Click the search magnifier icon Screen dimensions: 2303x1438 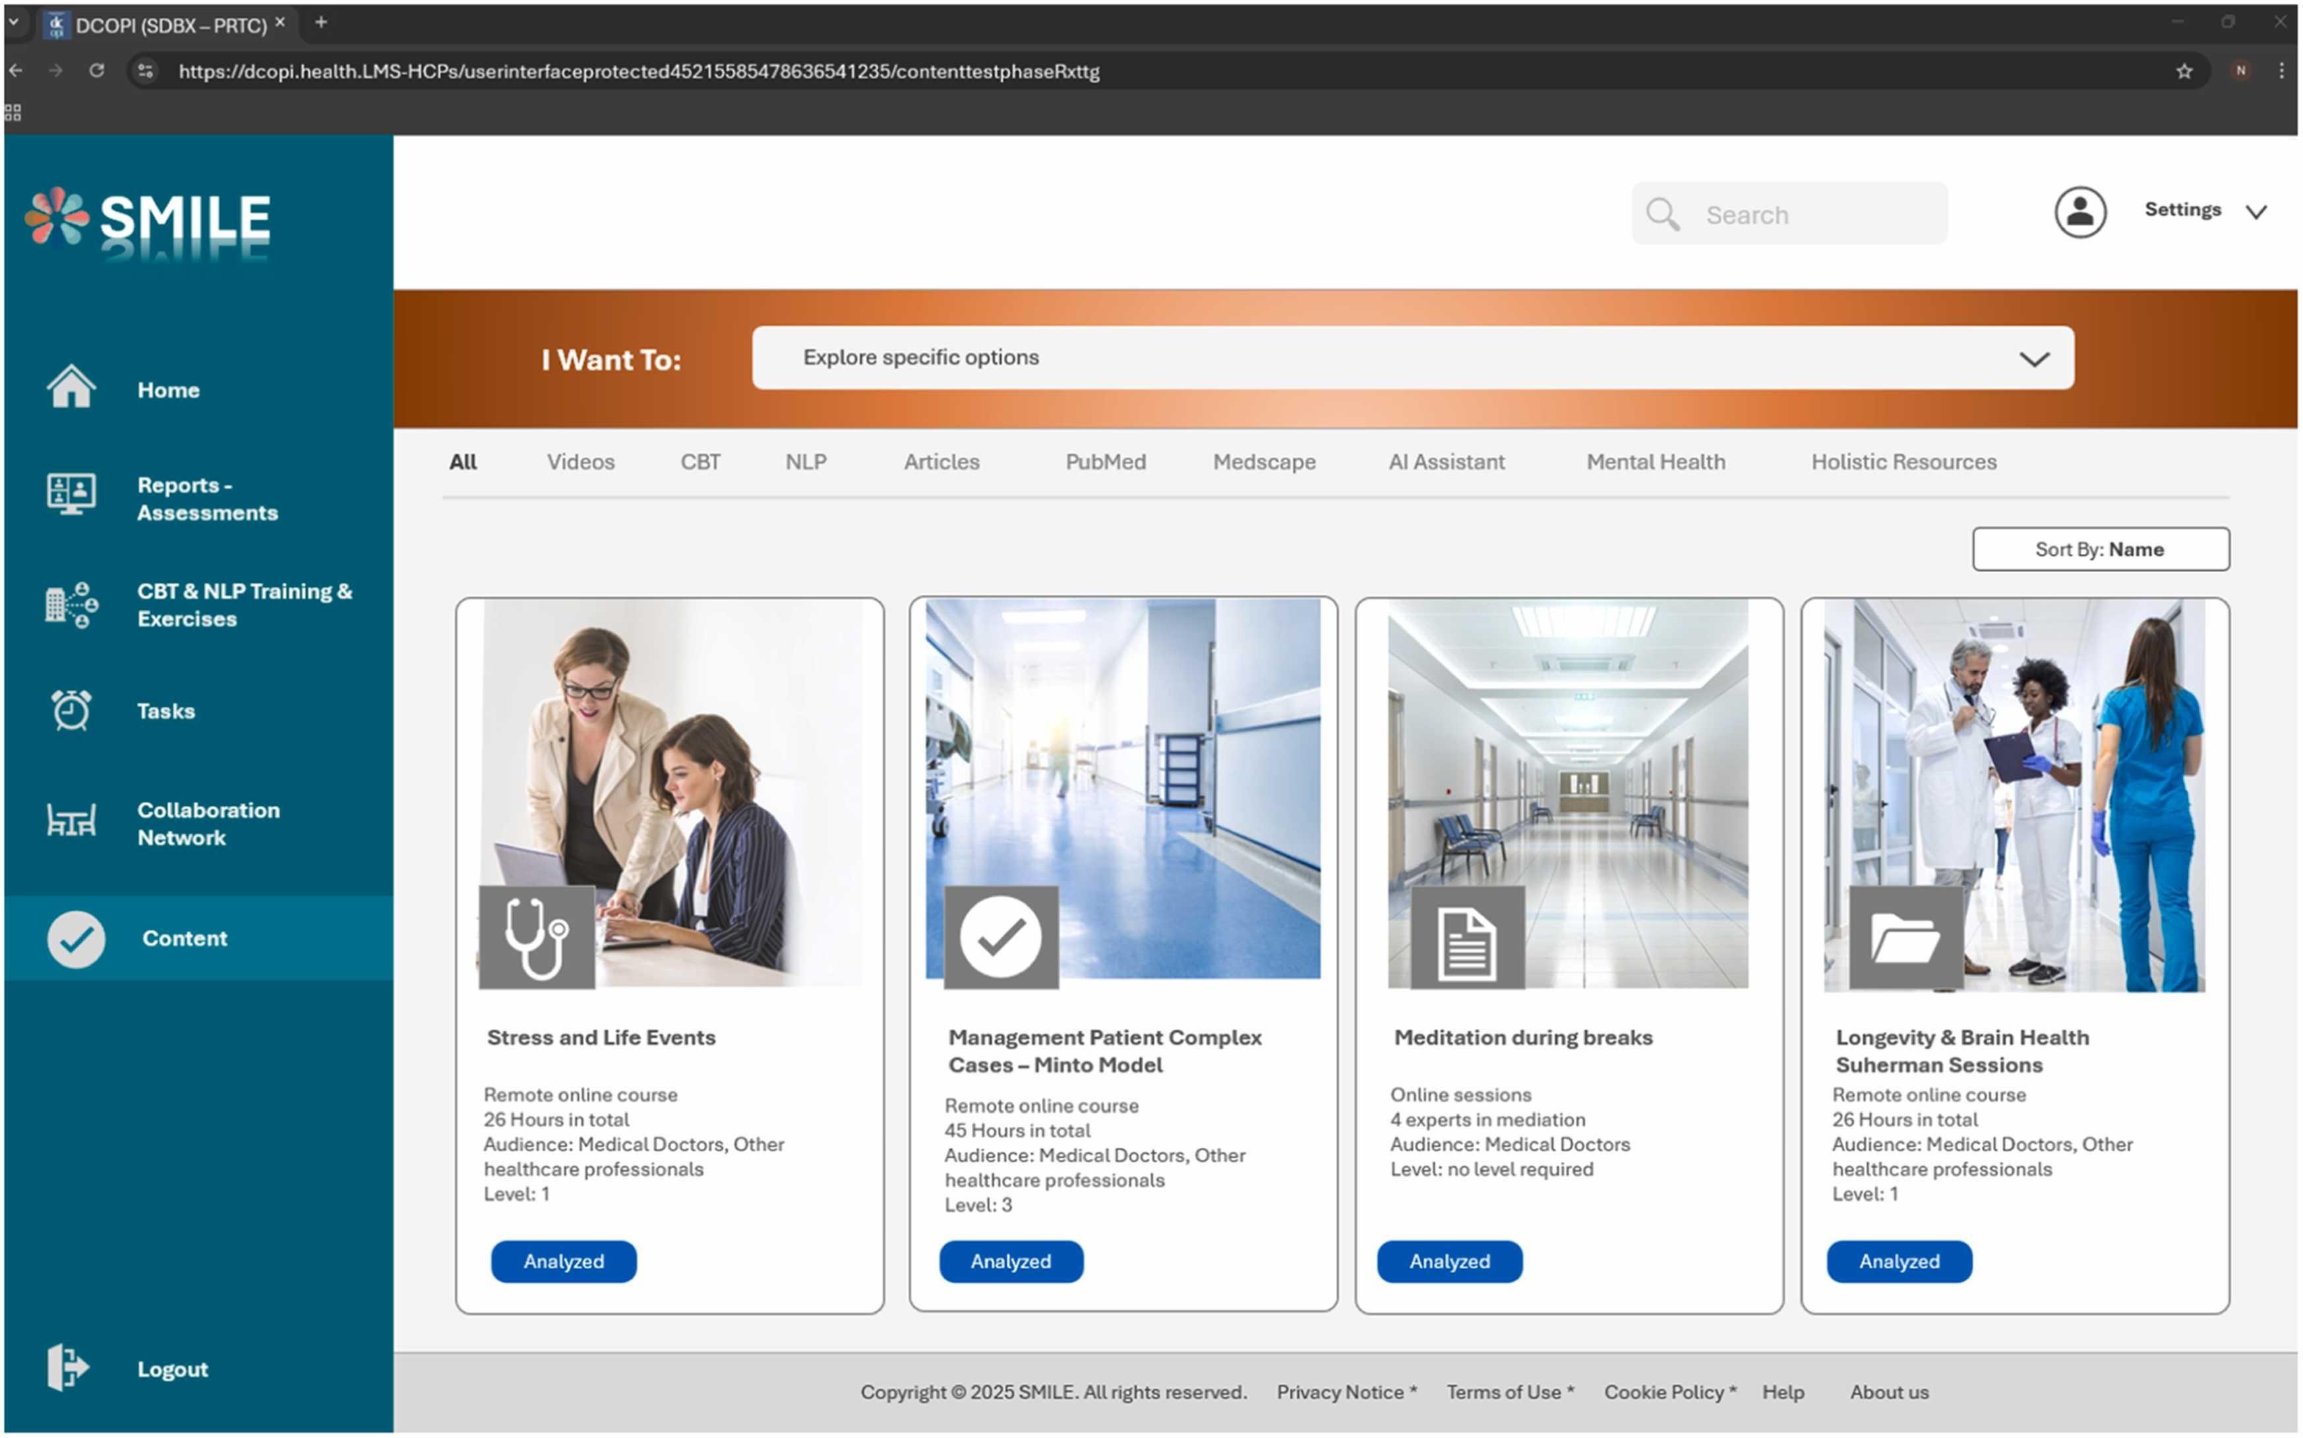coord(1663,214)
